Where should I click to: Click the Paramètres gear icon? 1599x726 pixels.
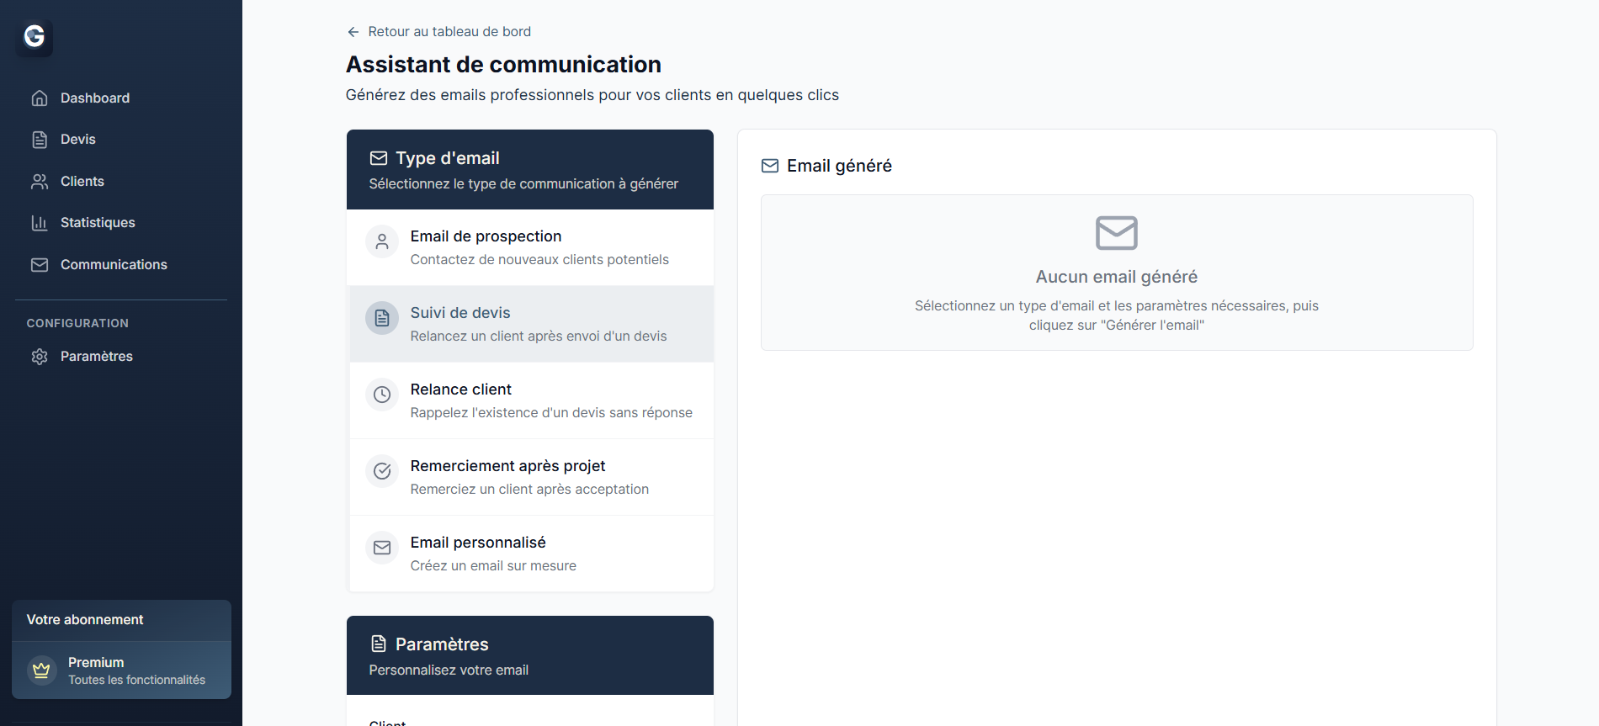click(40, 357)
